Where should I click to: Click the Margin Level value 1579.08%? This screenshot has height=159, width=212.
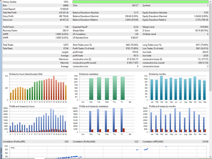[200, 26]
